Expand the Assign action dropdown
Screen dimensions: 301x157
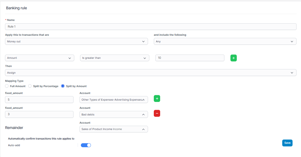point(151,73)
